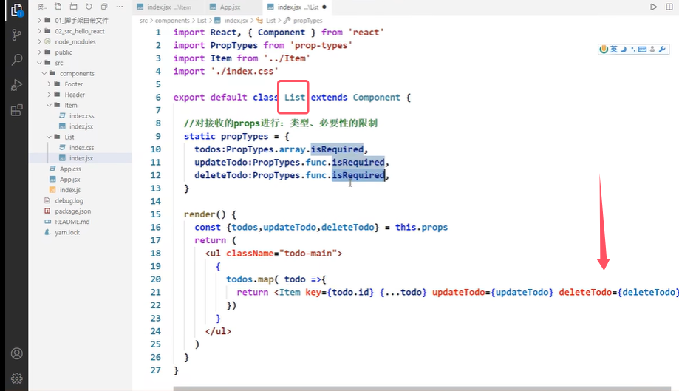679x391 pixels.
Task: Select index.jsx under List folder
Action: pyautogui.click(x=81, y=158)
